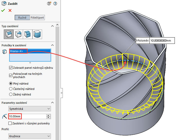The height and width of the screenshot is (140, 190).
Task: Switch to the FilletXpert tab
Action: pos(37,18)
